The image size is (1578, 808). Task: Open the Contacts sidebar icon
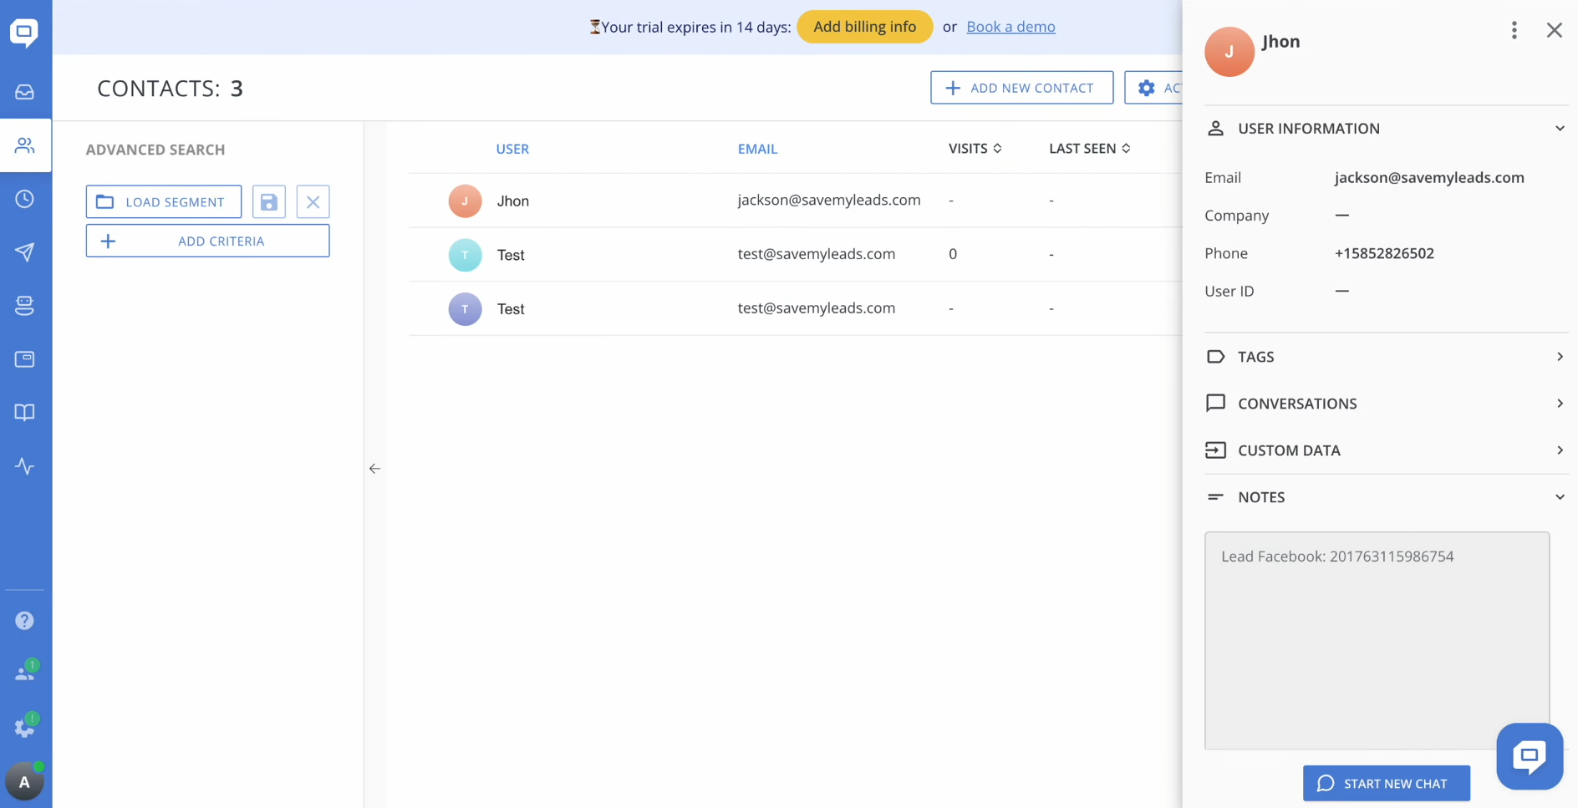click(25, 145)
